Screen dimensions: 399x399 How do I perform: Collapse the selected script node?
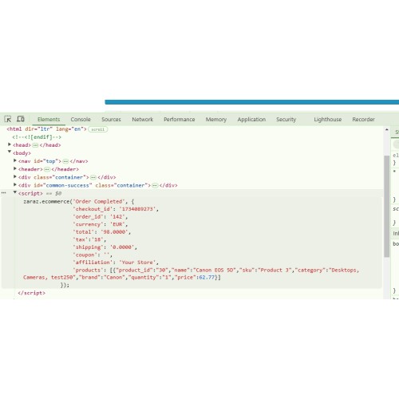point(15,192)
